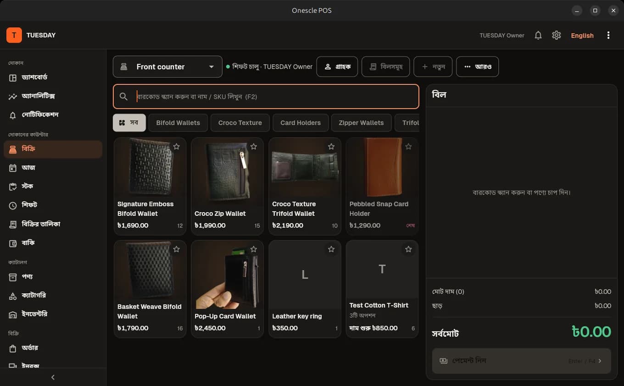Image resolution: width=624 pixels, height=386 pixels.
Task: Open শিফট in the sidebar
Action: [53, 205]
